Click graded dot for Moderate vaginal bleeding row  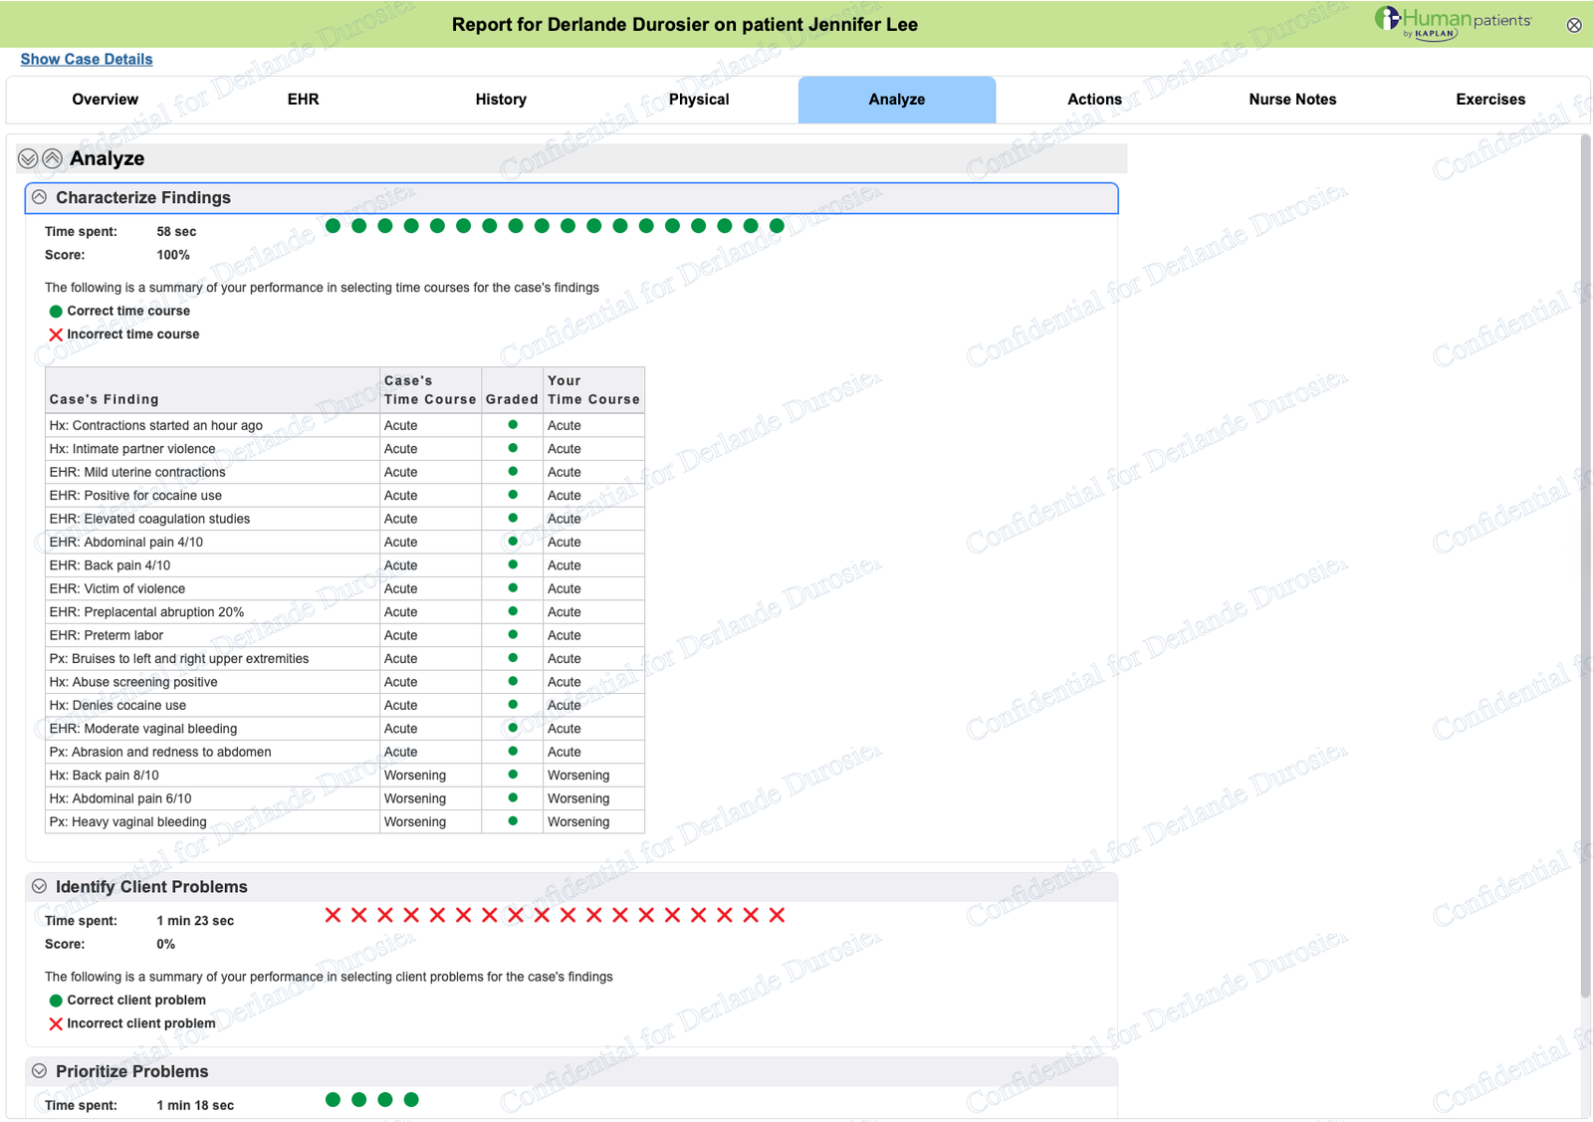pos(513,728)
